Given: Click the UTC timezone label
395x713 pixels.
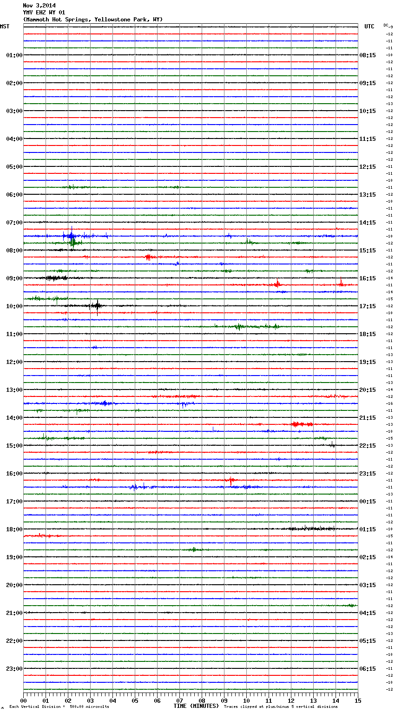Looking at the screenshot, I should coord(369,26).
